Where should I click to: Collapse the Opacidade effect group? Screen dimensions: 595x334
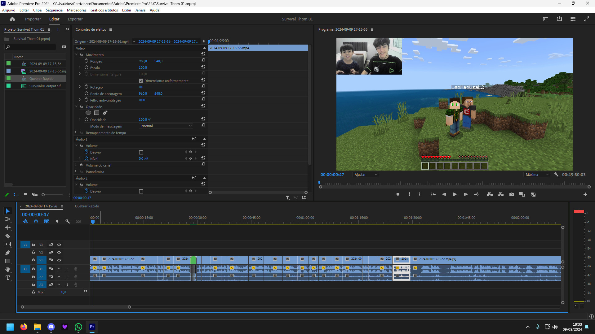tap(76, 106)
